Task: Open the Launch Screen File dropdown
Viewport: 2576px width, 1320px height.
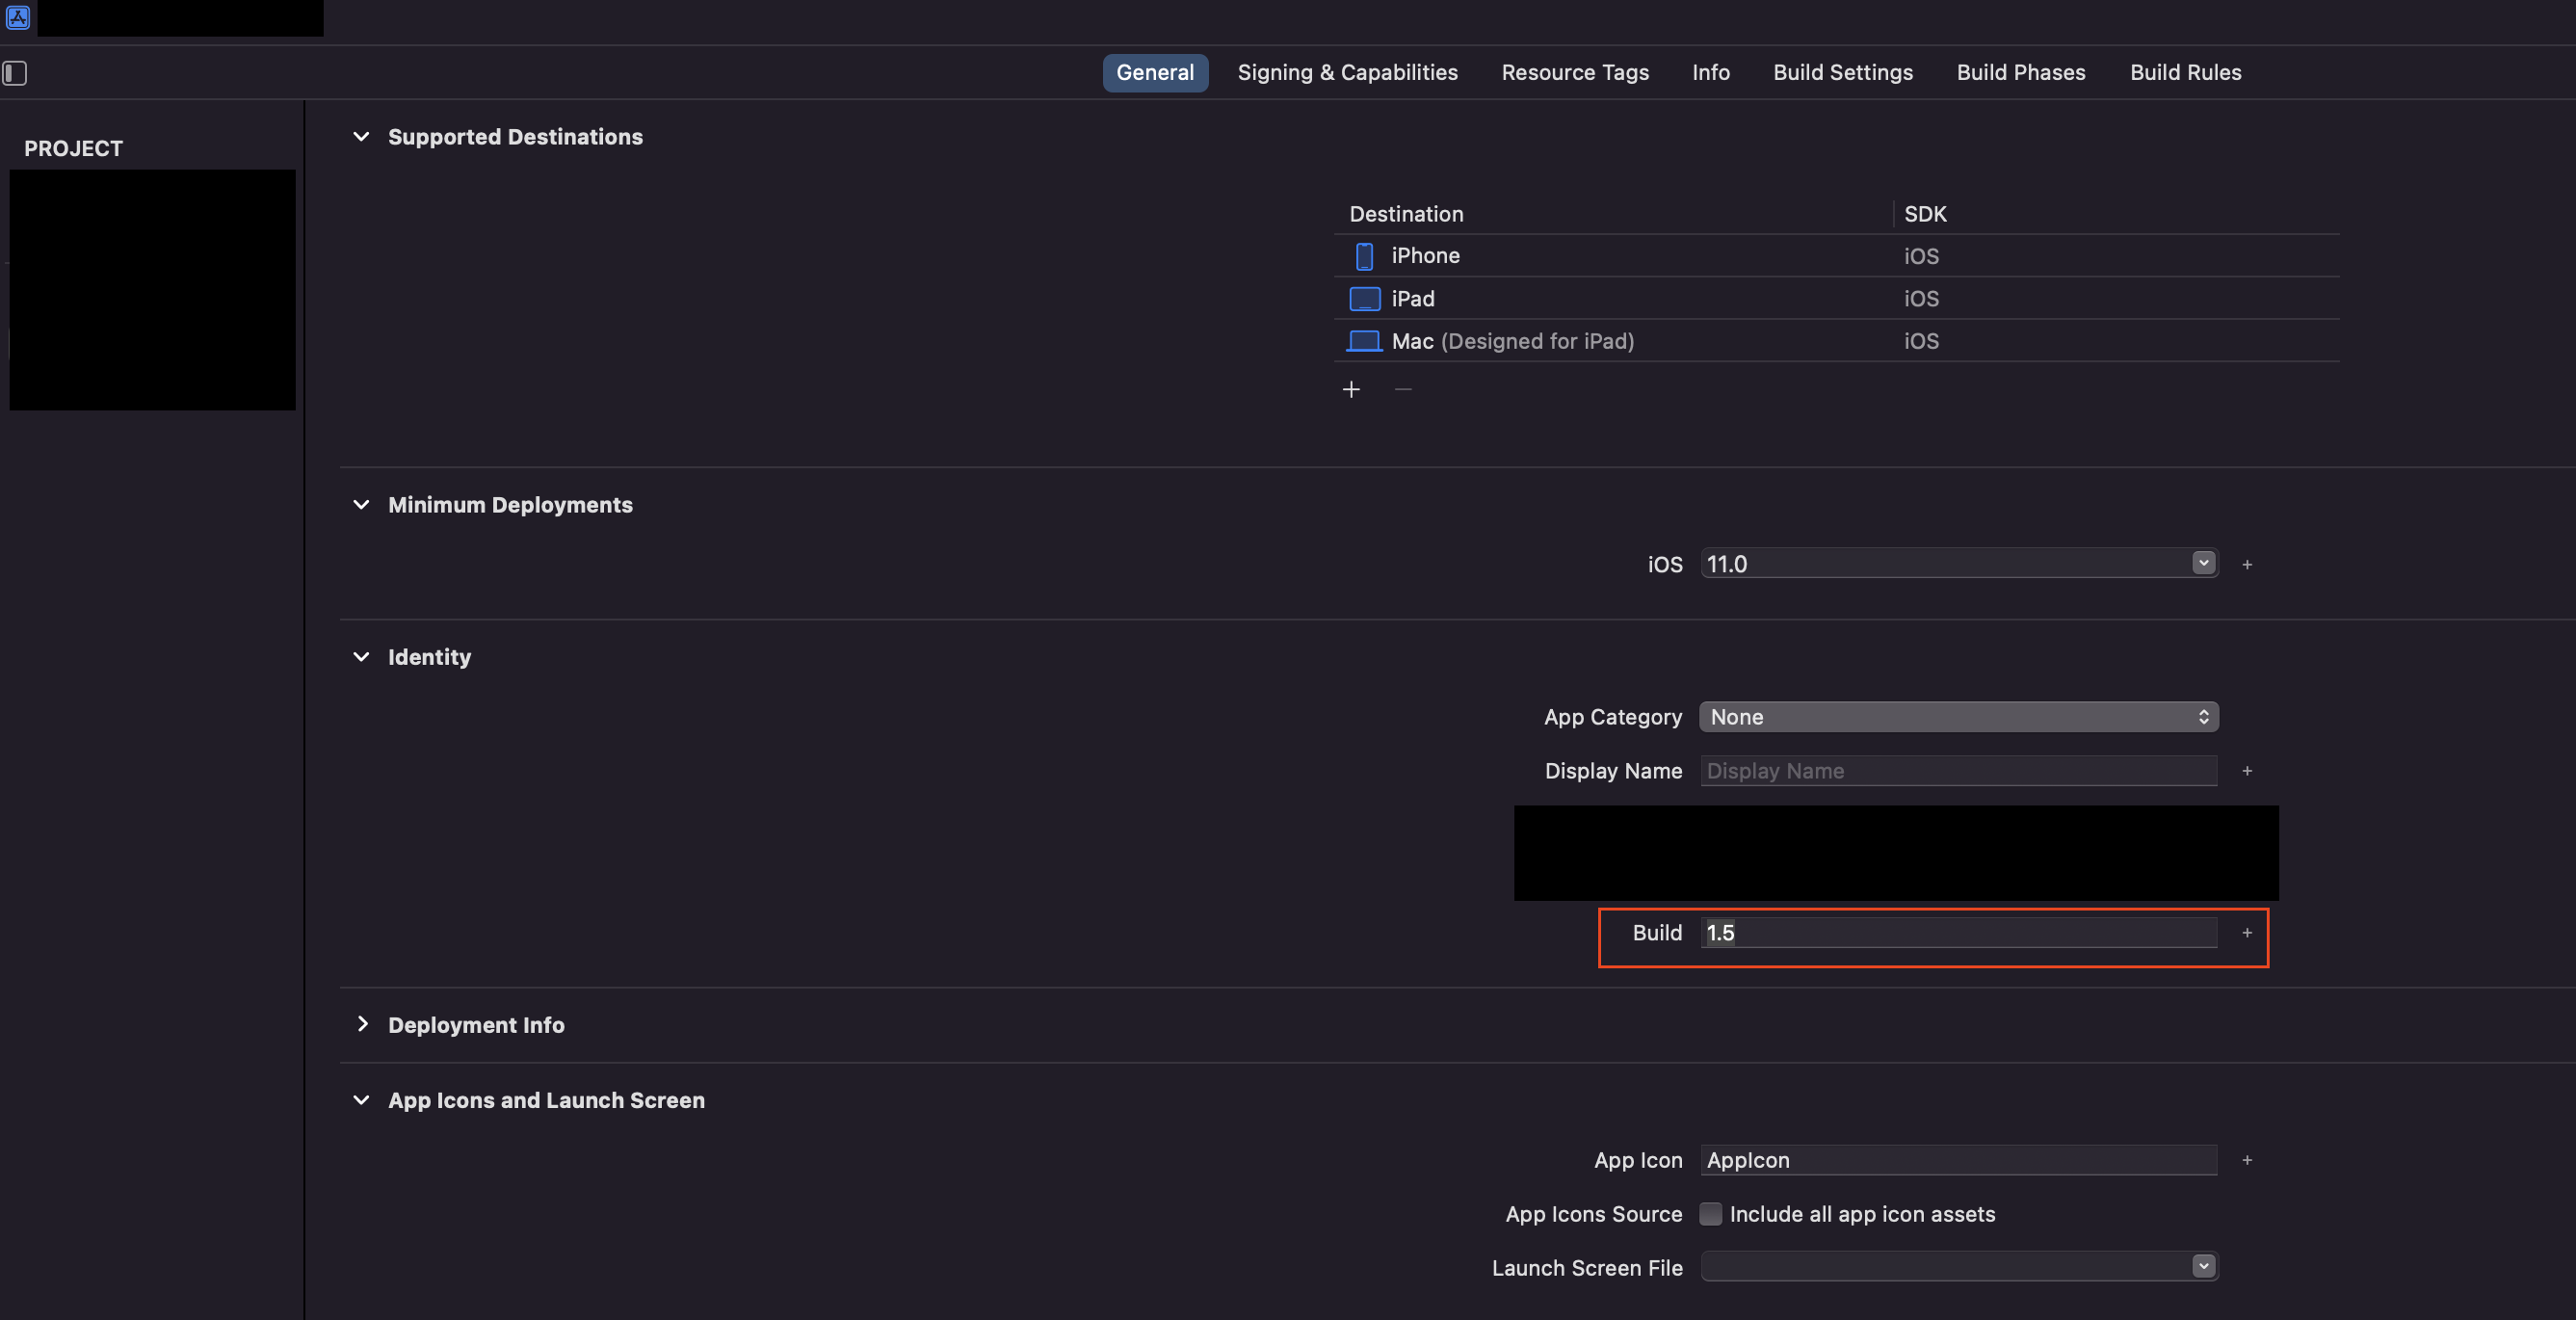Action: (x=2203, y=1267)
